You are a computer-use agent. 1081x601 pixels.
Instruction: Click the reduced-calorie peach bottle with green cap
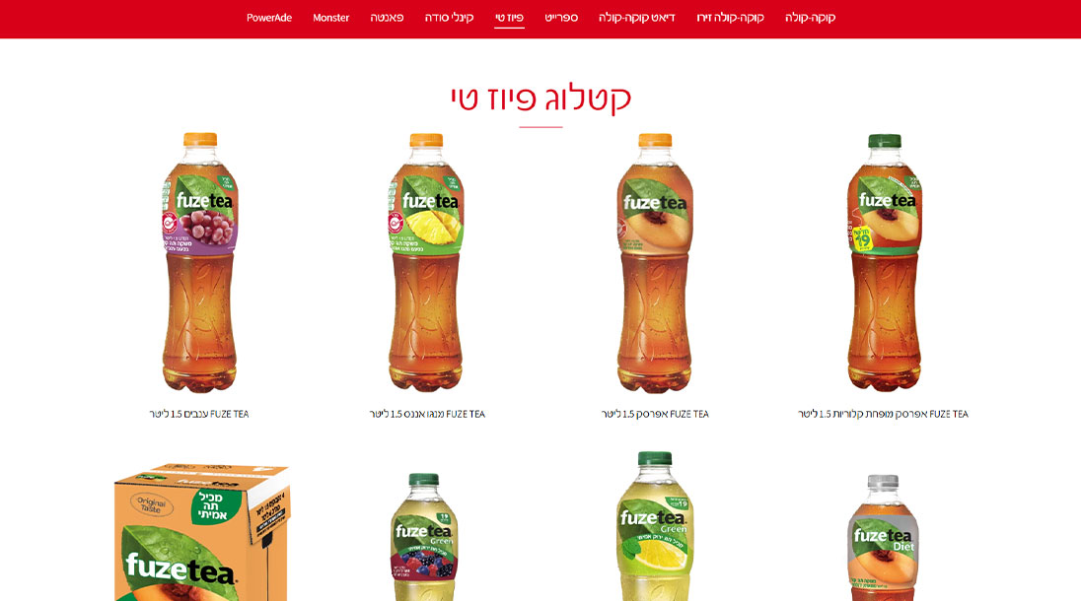[x=885, y=262]
